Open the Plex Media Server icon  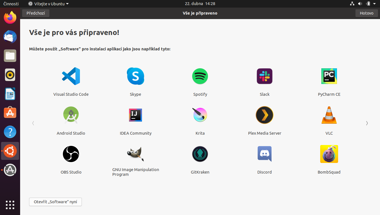coord(265,115)
